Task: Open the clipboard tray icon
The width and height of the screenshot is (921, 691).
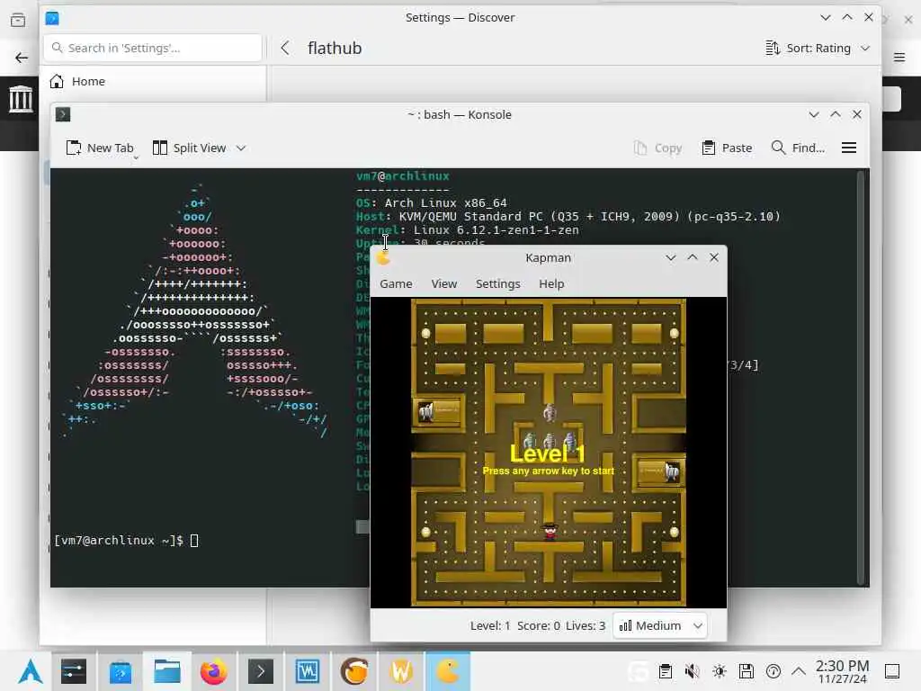Action: [x=665, y=671]
